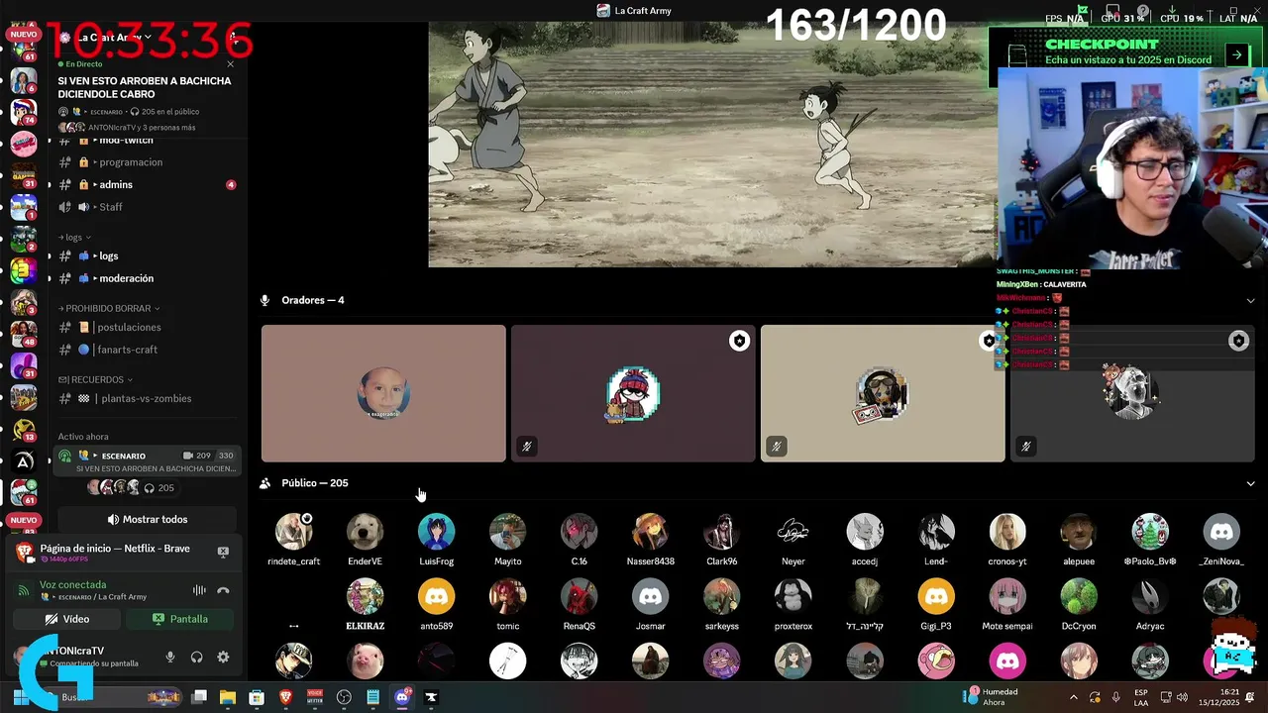Click muted mic icon on third speaker tile
The height and width of the screenshot is (713, 1268).
click(777, 447)
